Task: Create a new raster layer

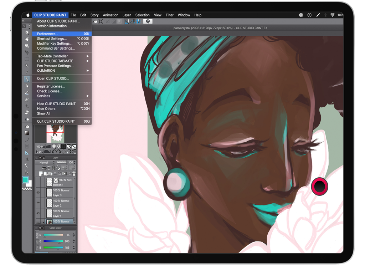Action: click(x=41, y=173)
